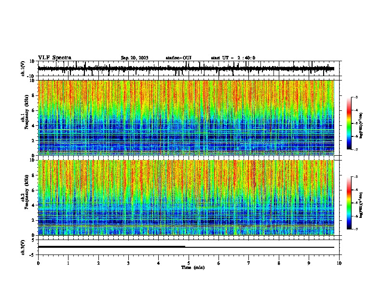Click the "ch.1(V)" waveform axis label
Screen dimensions: 382x295
point(23,68)
